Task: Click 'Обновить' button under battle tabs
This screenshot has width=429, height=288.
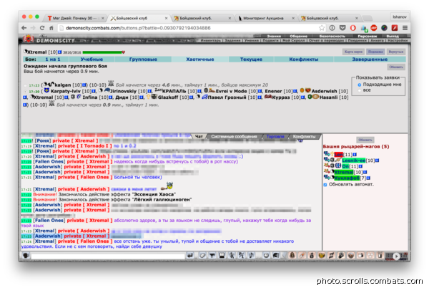Action: [x=396, y=67]
